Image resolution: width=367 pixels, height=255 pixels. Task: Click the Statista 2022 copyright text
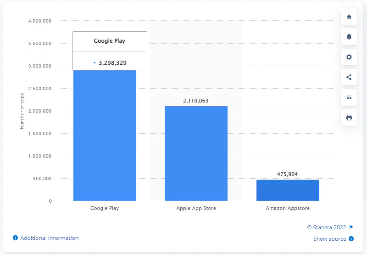[327, 227]
